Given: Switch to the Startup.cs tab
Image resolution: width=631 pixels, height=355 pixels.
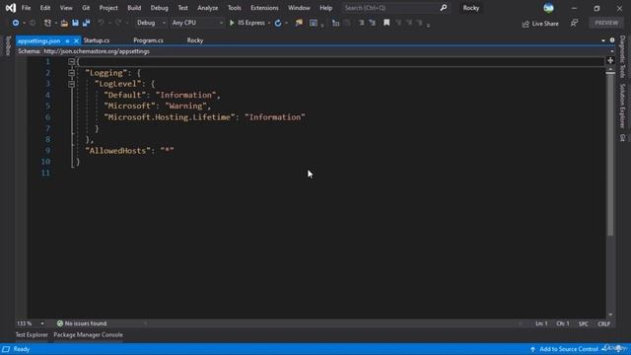Looking at the screenshot, I should point(97,40).
